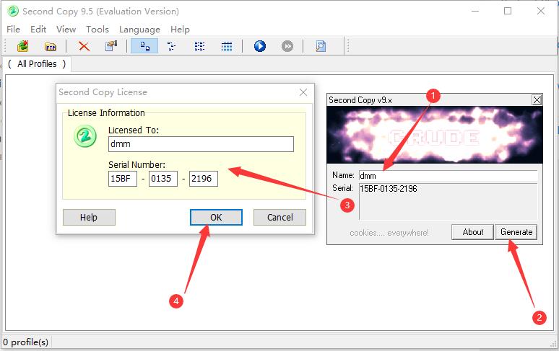Click the CRUDE banner image in keygen
This screenshot has width=559, height=351.
tap(435, 135)
